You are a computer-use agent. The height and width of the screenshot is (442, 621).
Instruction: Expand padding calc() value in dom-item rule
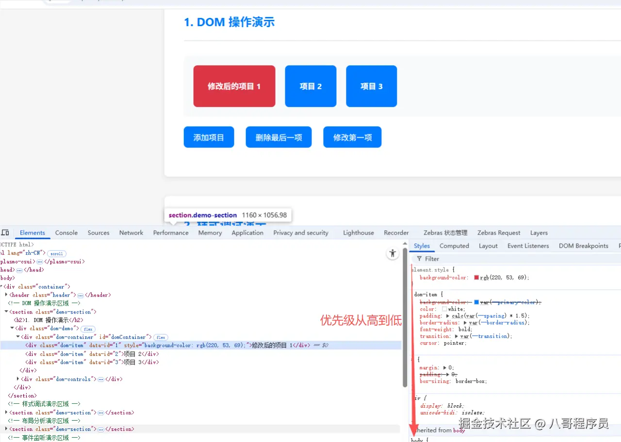tap(448, 316)
